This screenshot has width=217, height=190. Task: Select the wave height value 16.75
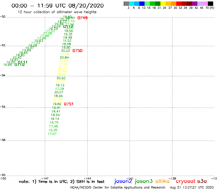pyautogui.click(x=54, y=122)
